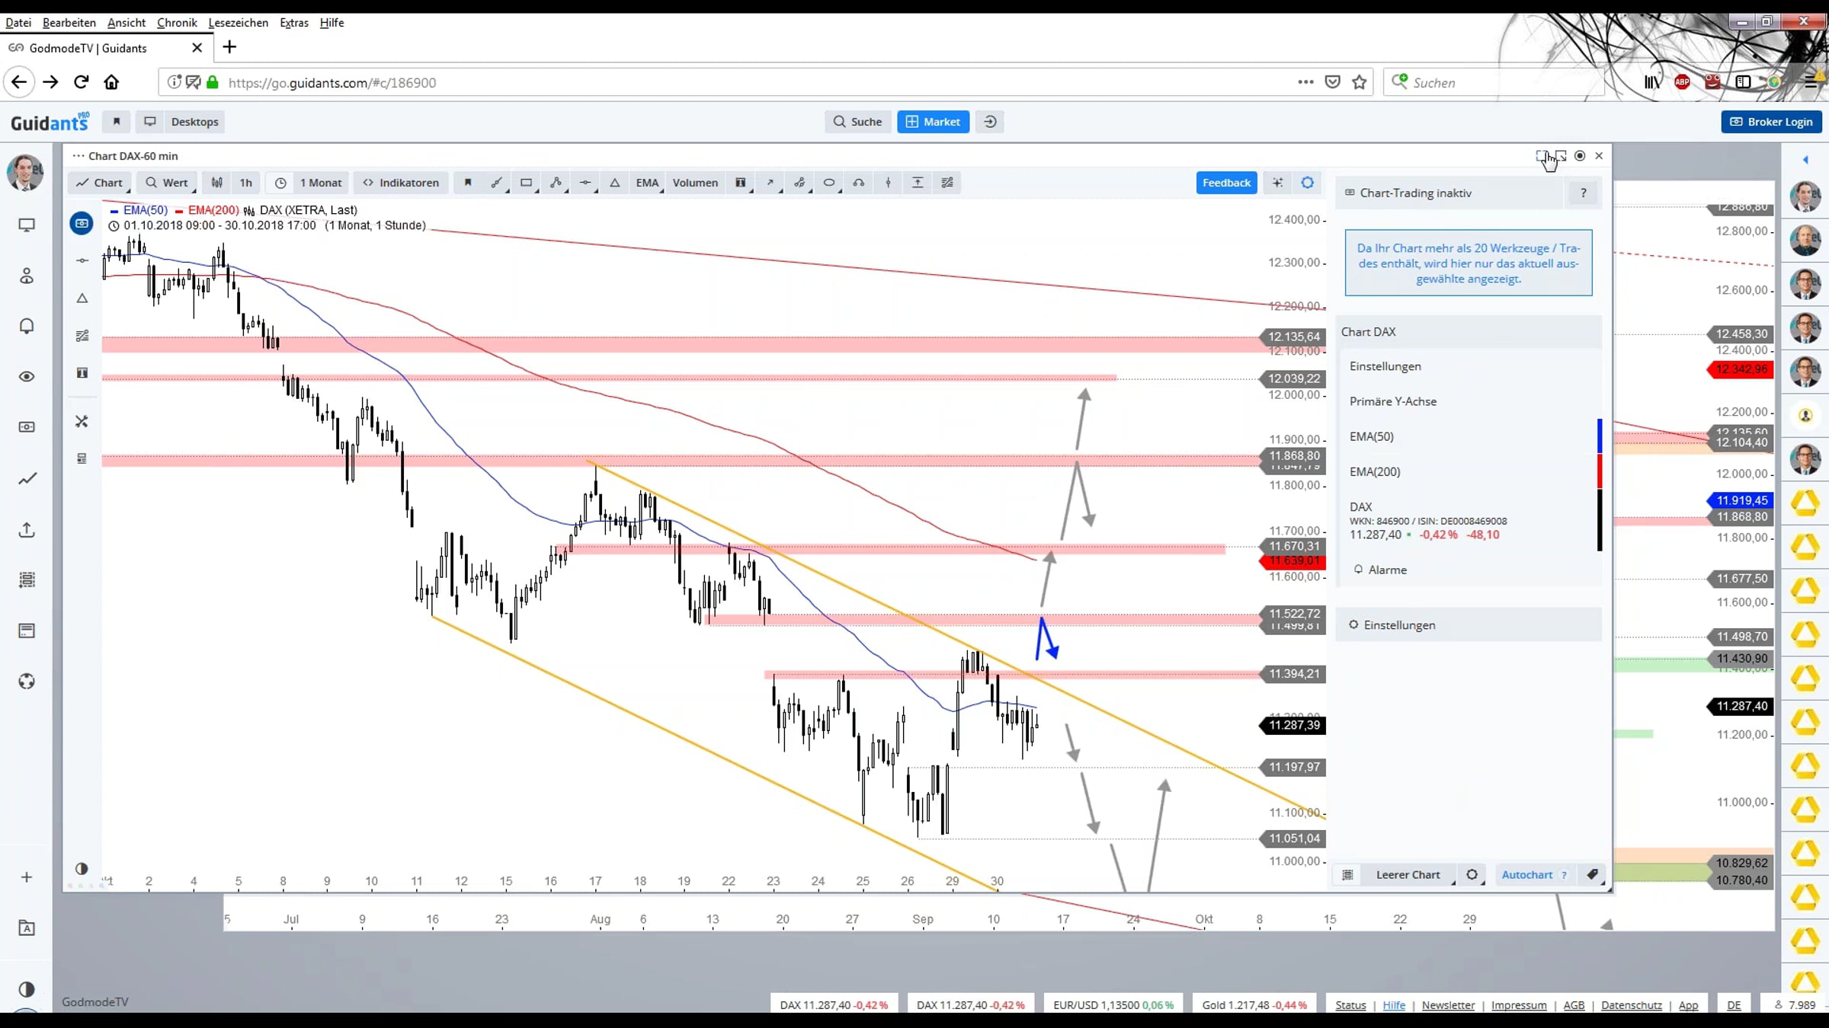1829x1028 pixels.
Task: Collapse the right widget sidebar arrow
Action: pos(1805,160)
